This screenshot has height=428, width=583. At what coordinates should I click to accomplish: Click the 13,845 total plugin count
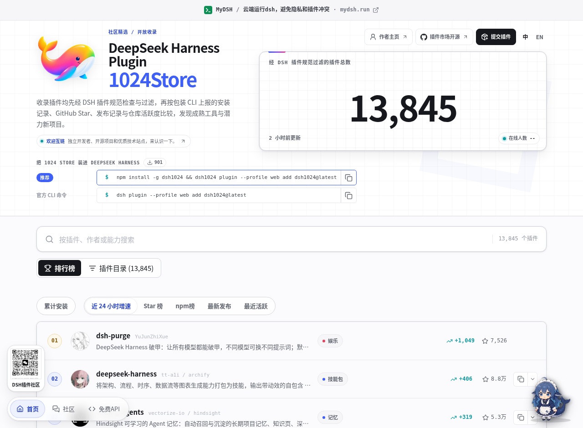(403, 108)
